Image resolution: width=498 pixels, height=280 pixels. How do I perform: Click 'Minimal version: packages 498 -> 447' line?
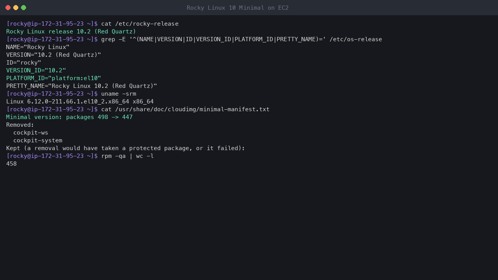69,117
